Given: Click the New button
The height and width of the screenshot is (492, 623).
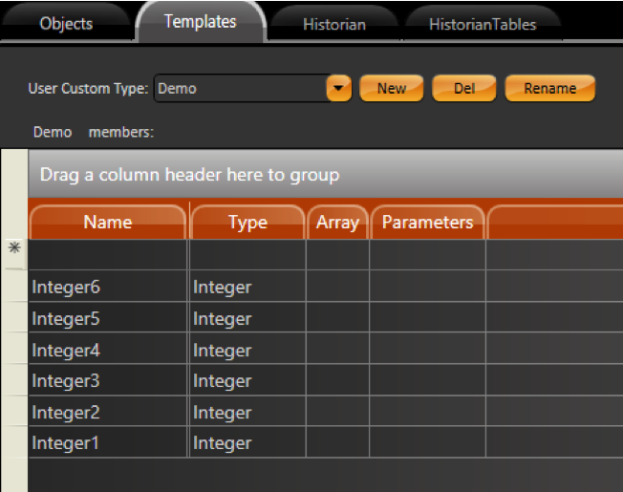Looking at the screenshot, I should click(x=391, y=89).
